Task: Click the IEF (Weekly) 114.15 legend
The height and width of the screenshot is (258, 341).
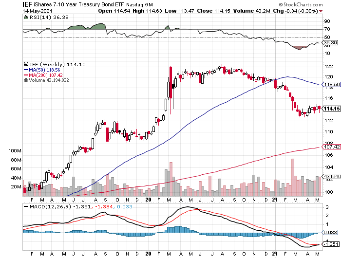Action: coord(57,64)
